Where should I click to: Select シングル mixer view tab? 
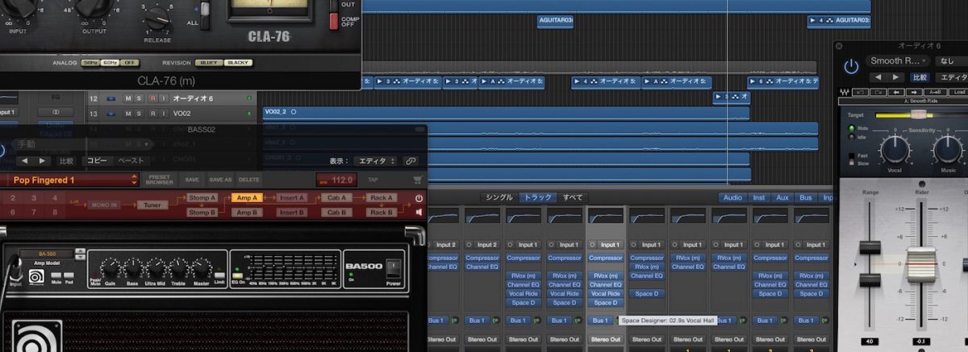click(x=498, y=197)
